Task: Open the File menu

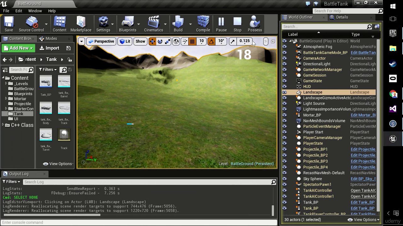Action: (x=6, y=11)
